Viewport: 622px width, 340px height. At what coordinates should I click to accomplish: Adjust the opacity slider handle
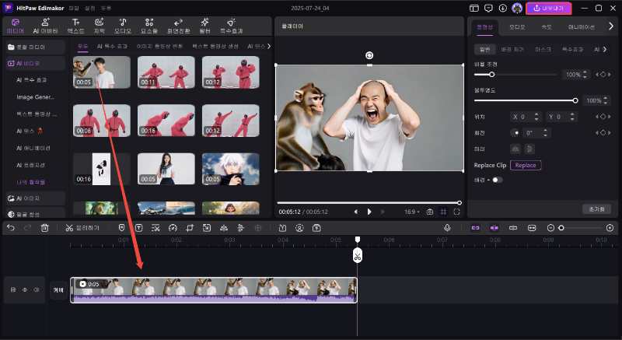point(575,101)
